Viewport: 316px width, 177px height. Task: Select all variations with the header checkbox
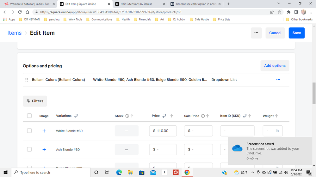(x=29, y=116)
